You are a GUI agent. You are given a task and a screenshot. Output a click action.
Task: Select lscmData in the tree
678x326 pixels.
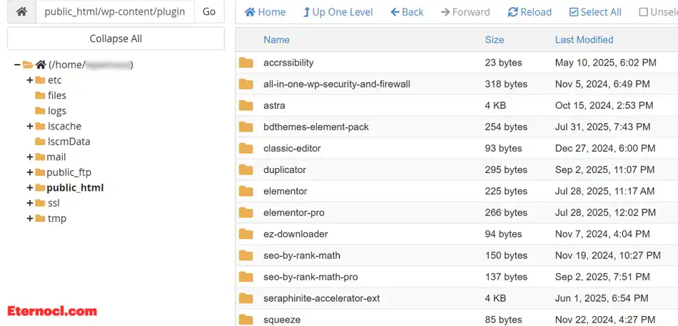pos(69,142)
